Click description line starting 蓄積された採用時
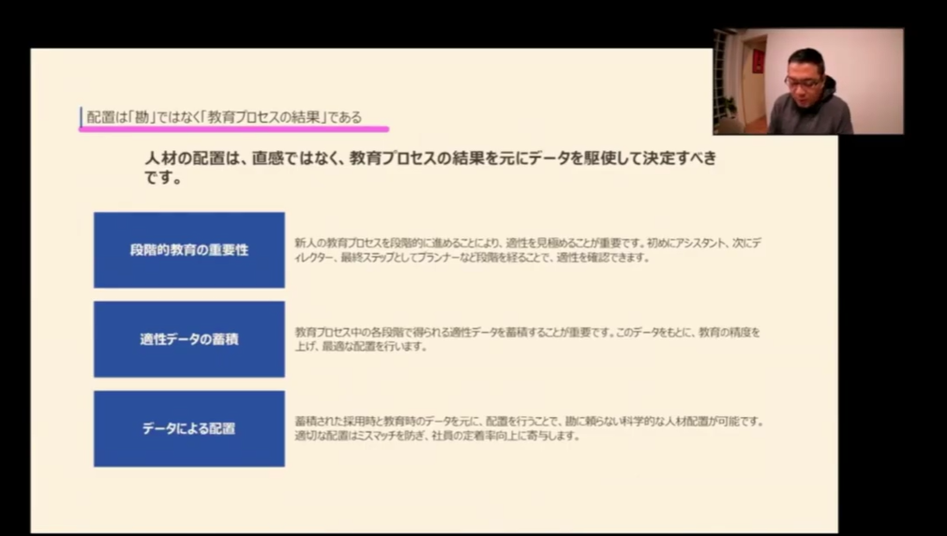This screenshot has width=947, height=536. (x=528, y=422)
